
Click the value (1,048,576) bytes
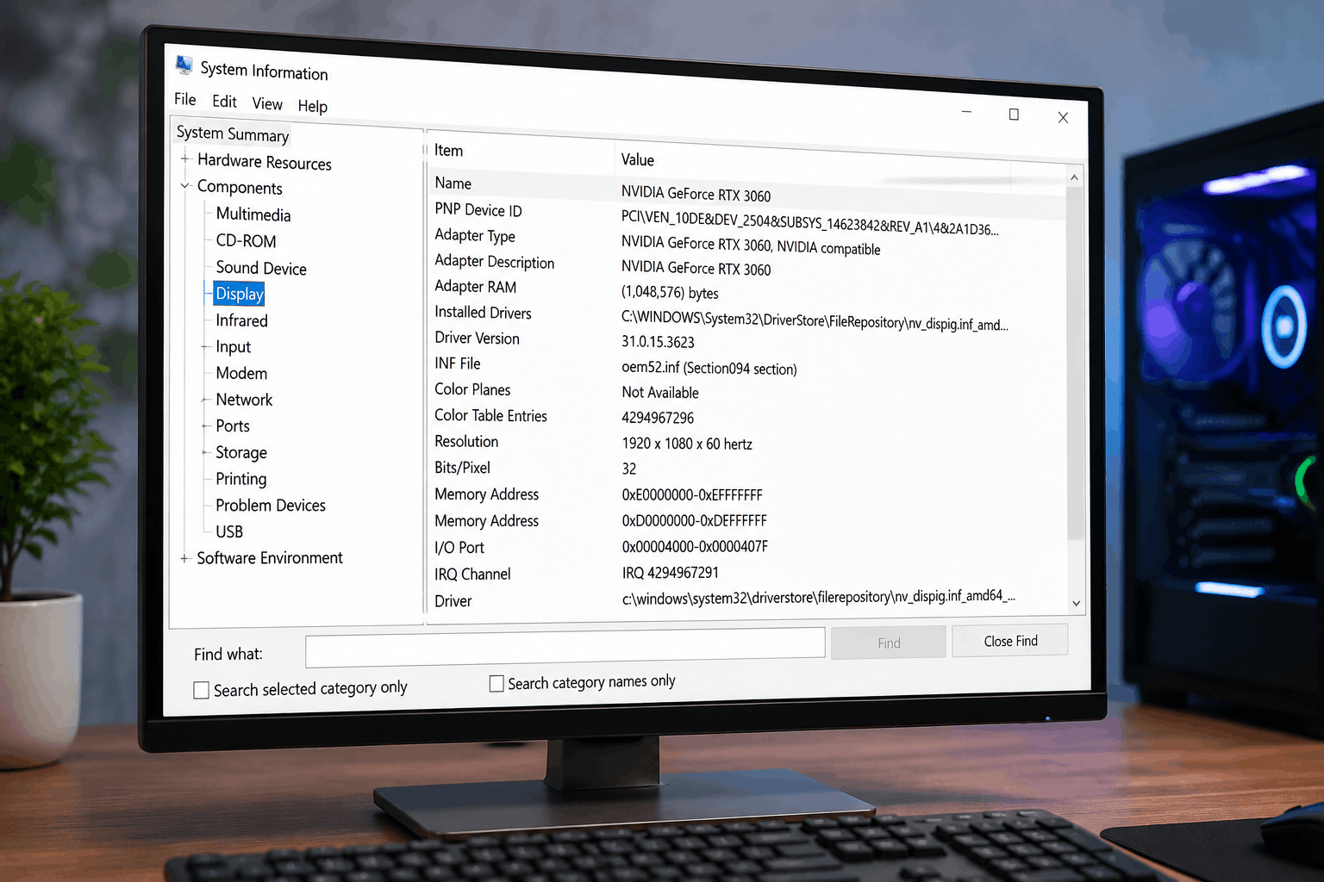point(670,292)
